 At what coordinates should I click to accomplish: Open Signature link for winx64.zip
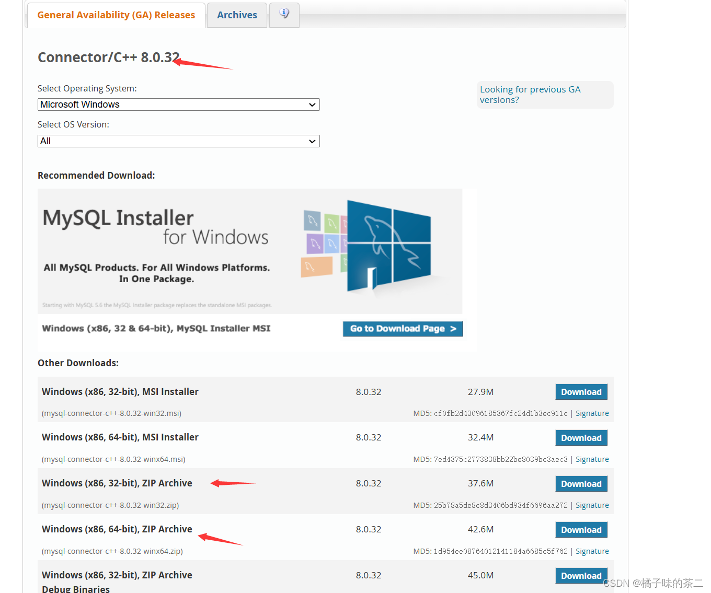pos(592,551)
